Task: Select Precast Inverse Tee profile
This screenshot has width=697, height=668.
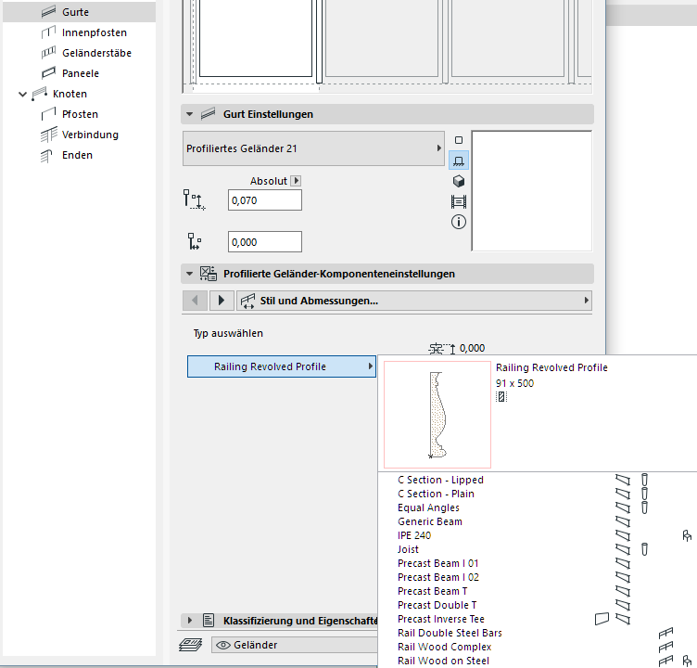Action: [441, 619]
